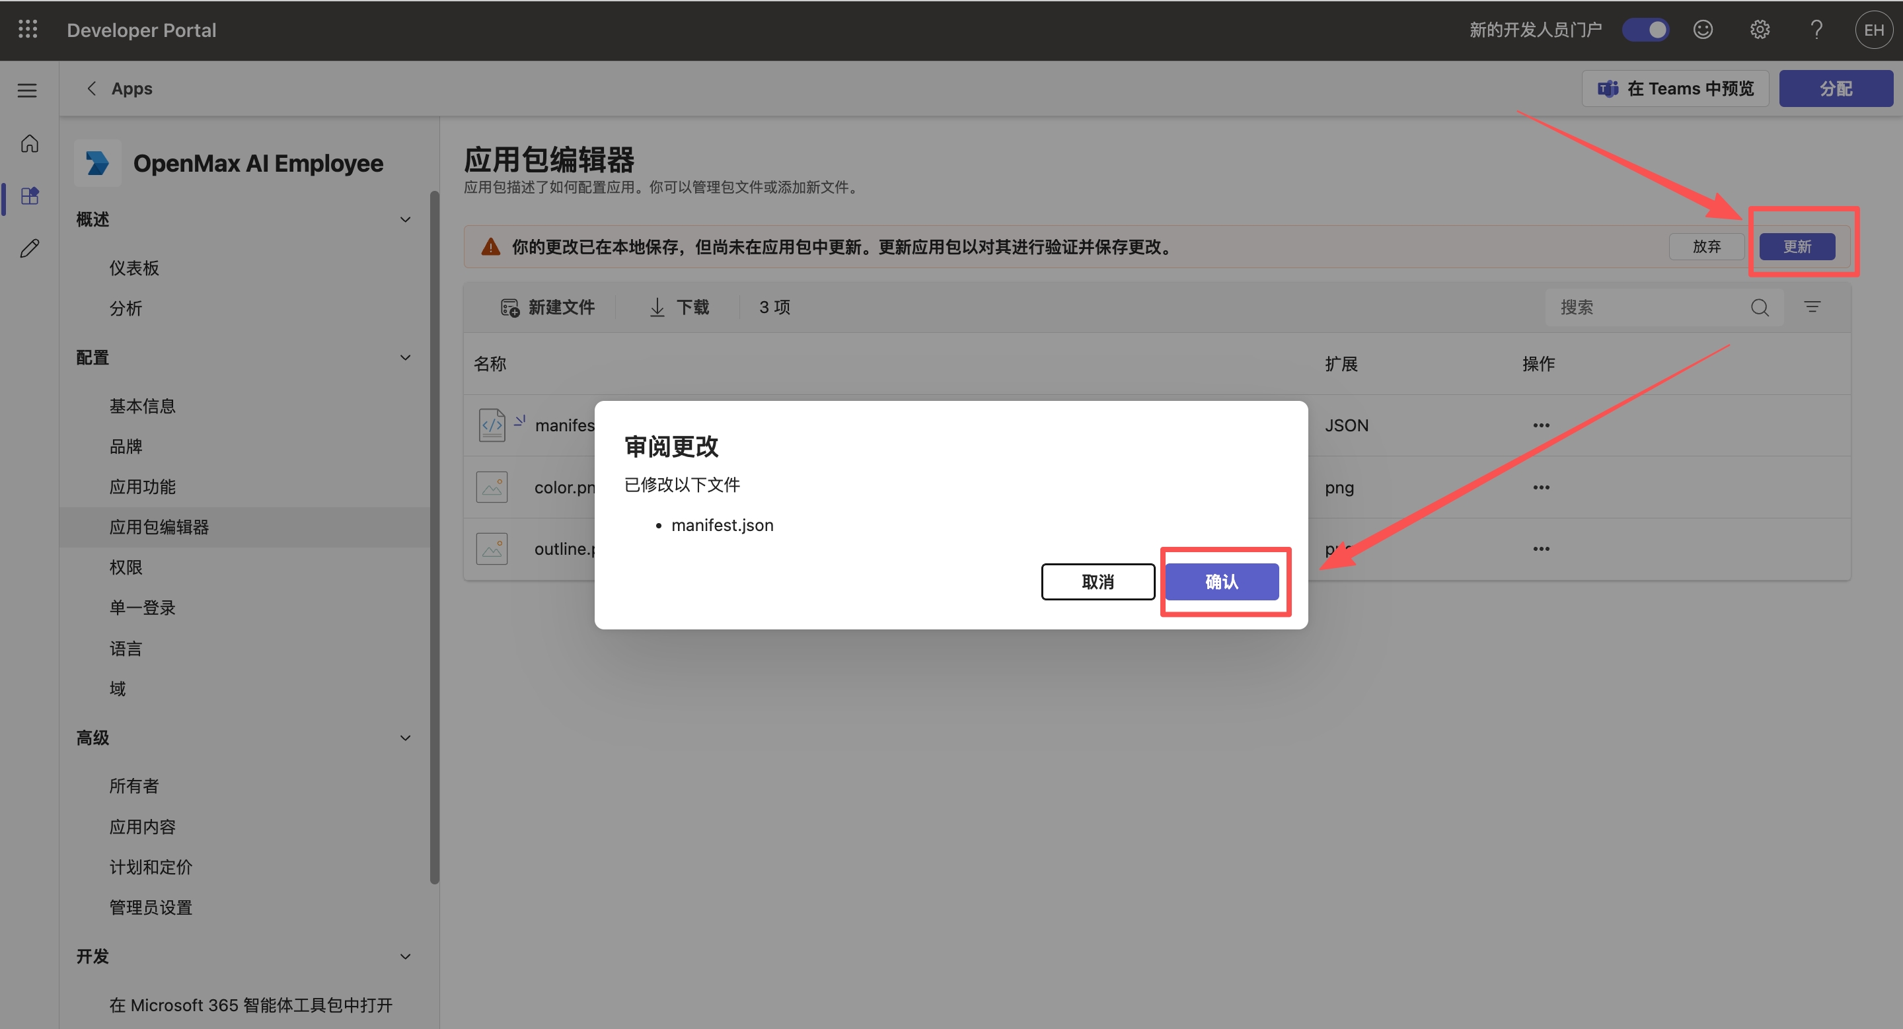The height and width of the screenshot is (1029, 1903).
Task: Collapse the 配置 section
Action: tap(405, 357)
